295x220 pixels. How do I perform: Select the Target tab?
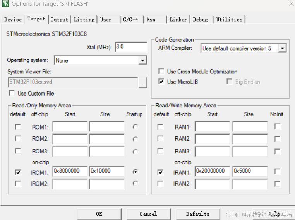coord(36,19)
